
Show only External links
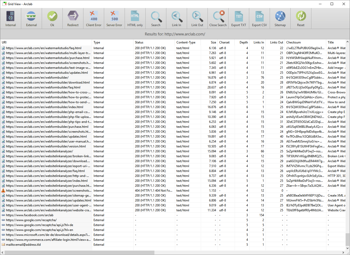31,19
